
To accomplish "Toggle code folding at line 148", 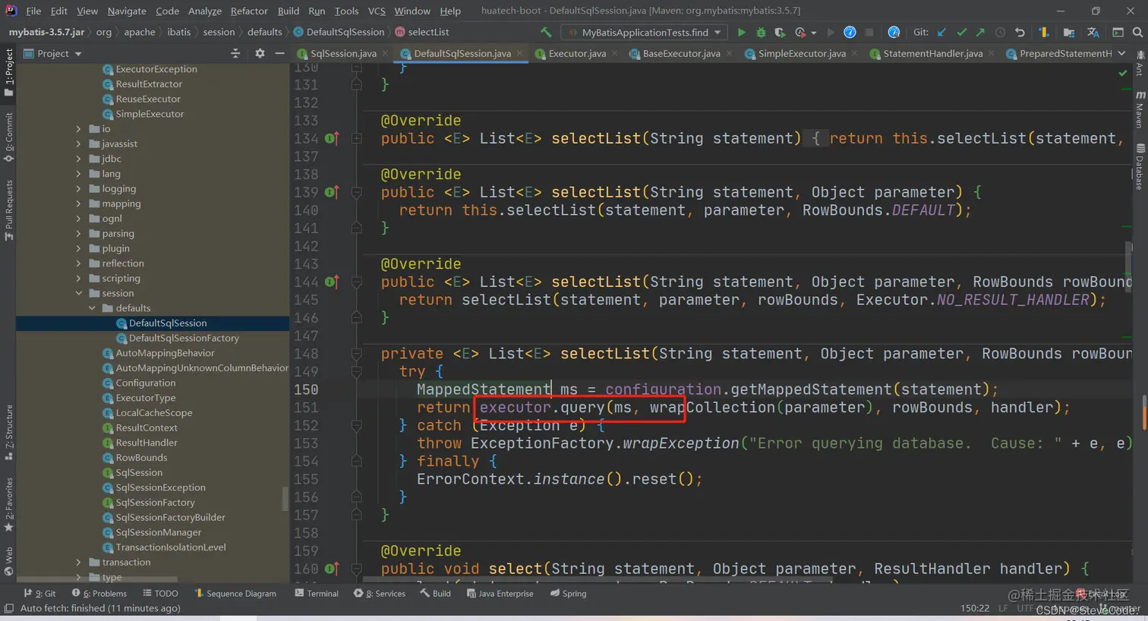I will click(356, 353).
